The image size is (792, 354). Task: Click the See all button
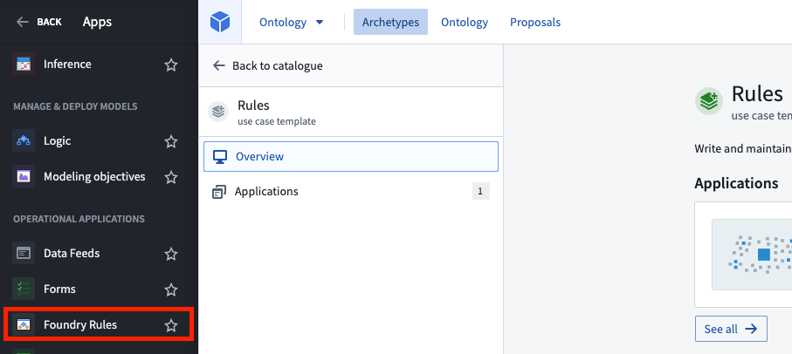pos(731,329)
